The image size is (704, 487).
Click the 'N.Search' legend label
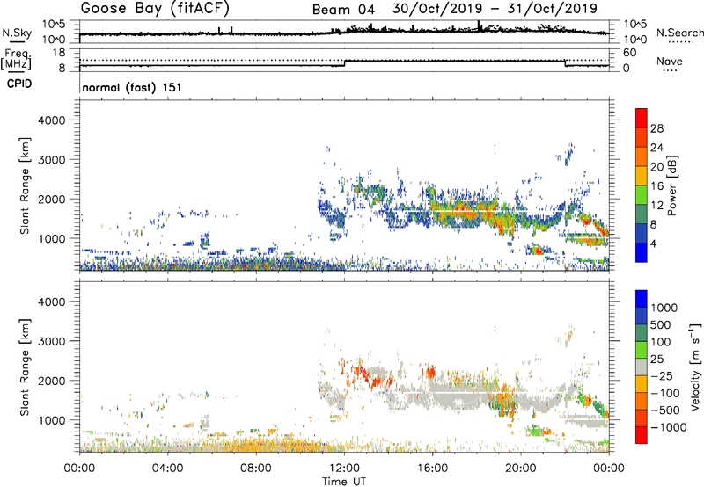pyautogui.click(x=679, y=33)
